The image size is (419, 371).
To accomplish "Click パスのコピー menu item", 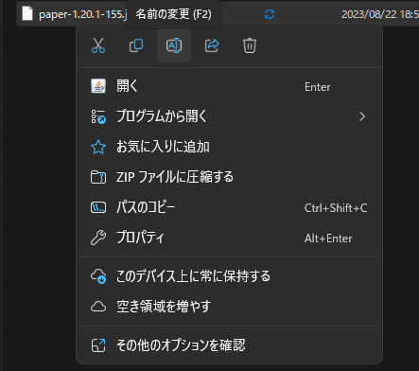I will 229,207.
